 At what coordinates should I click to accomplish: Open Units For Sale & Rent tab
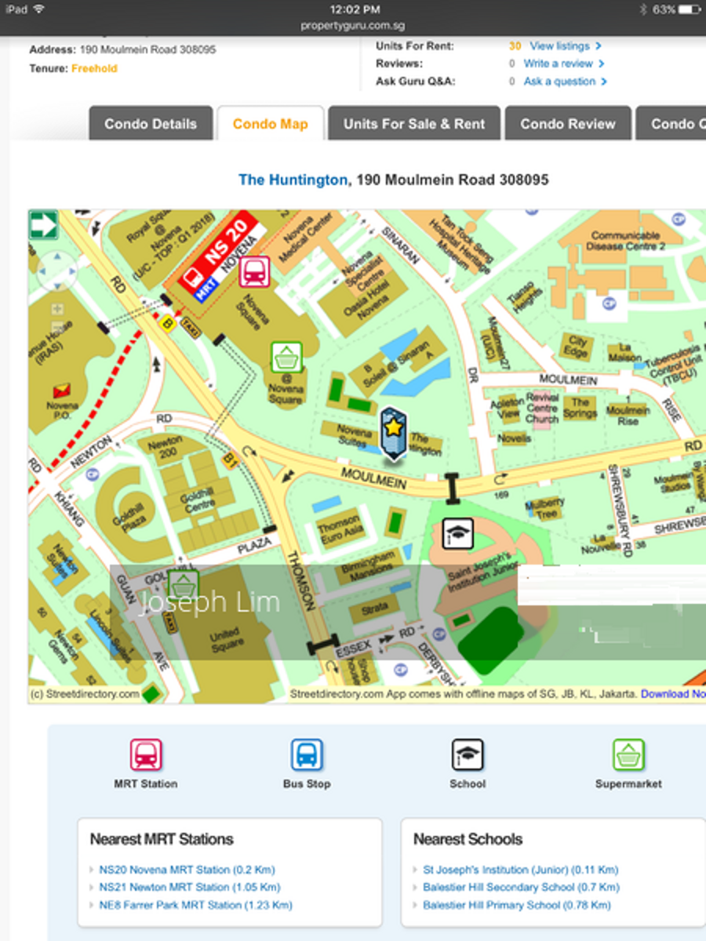[414, 124]
